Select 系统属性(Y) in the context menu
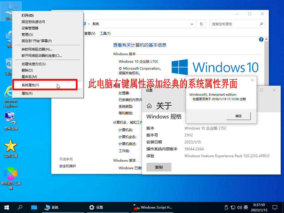Viewport: 284px width, 213px height. click(31, 85)
